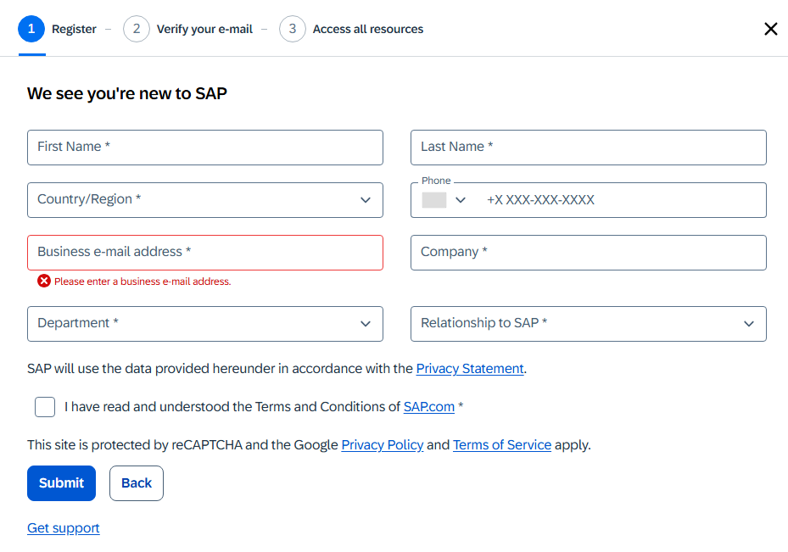Open the Get support link
The image size is (788, 552).
64,528
